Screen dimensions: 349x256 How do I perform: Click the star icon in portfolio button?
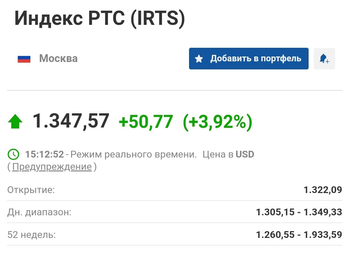pyautogui.click(x=199, y=59)
